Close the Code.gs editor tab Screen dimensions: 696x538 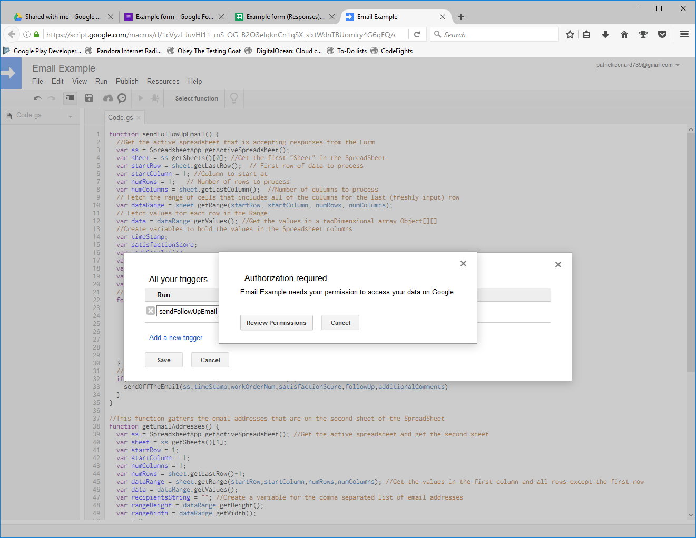[x=139, y=118]
